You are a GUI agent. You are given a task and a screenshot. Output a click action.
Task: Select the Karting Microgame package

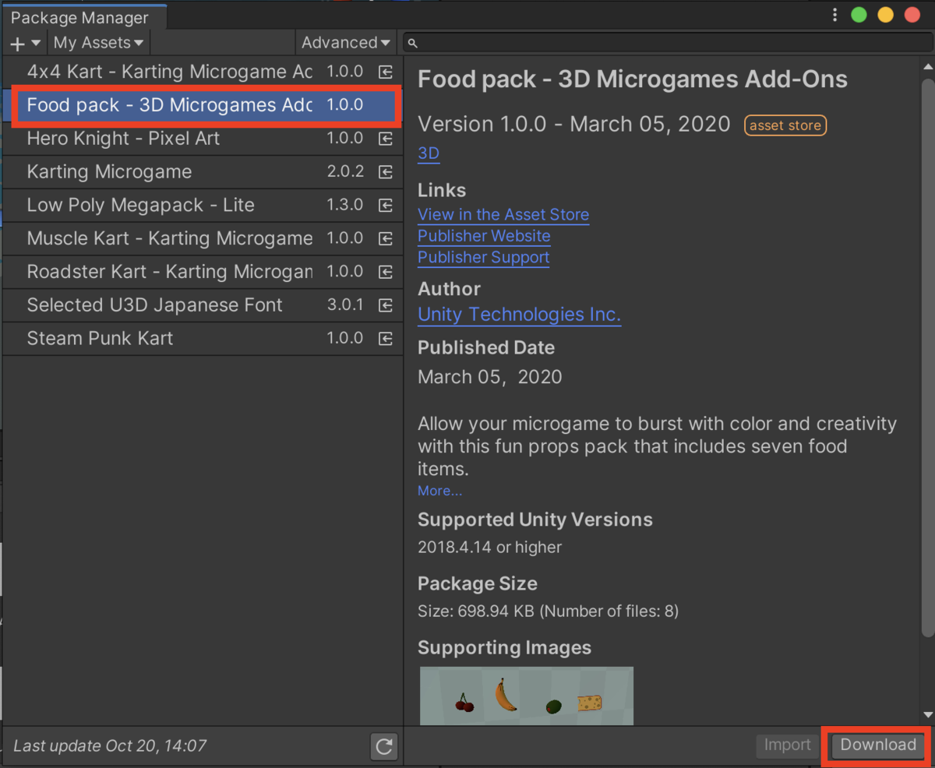pos(203,172)
